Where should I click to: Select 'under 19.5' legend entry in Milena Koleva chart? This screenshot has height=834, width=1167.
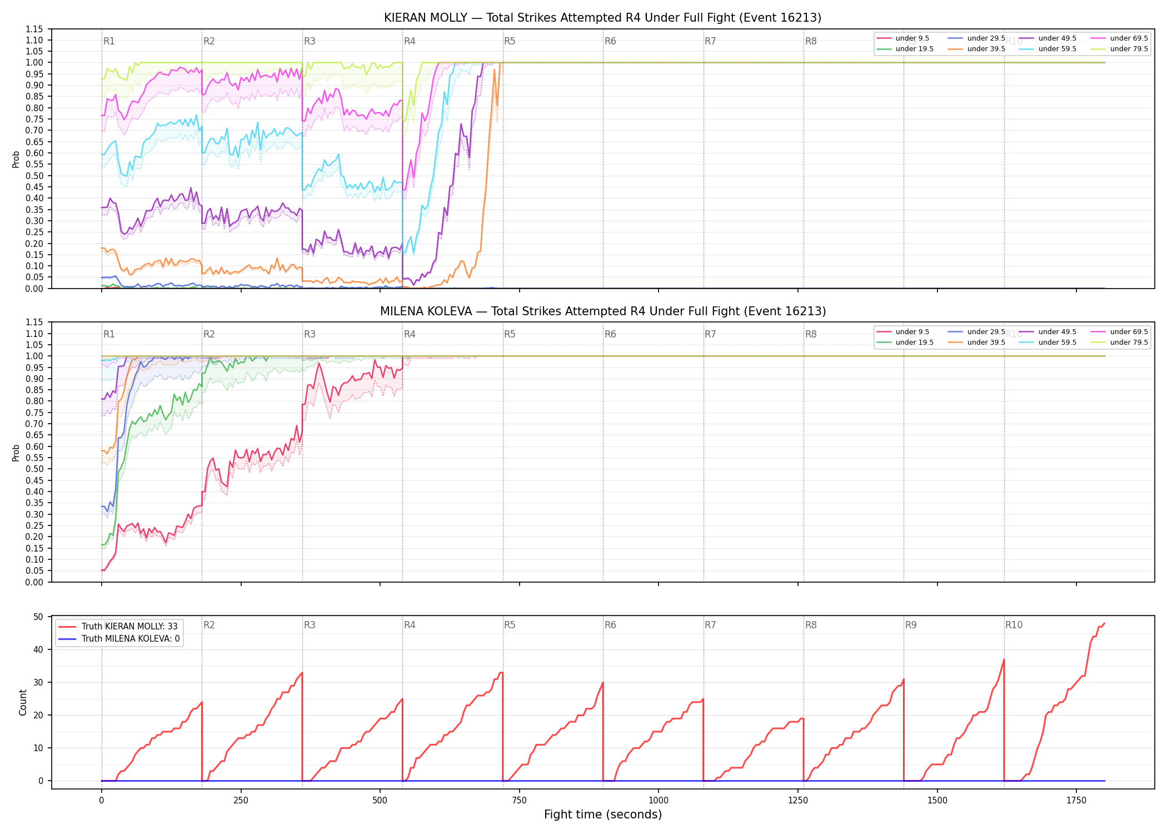905,342
